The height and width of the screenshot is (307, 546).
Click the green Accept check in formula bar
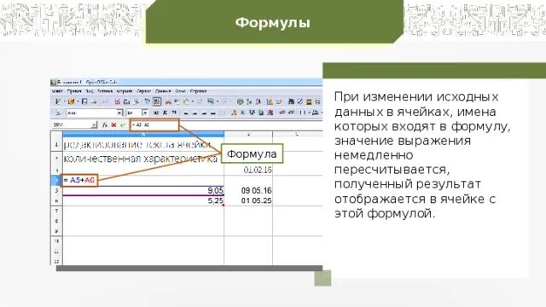point(123,125)
